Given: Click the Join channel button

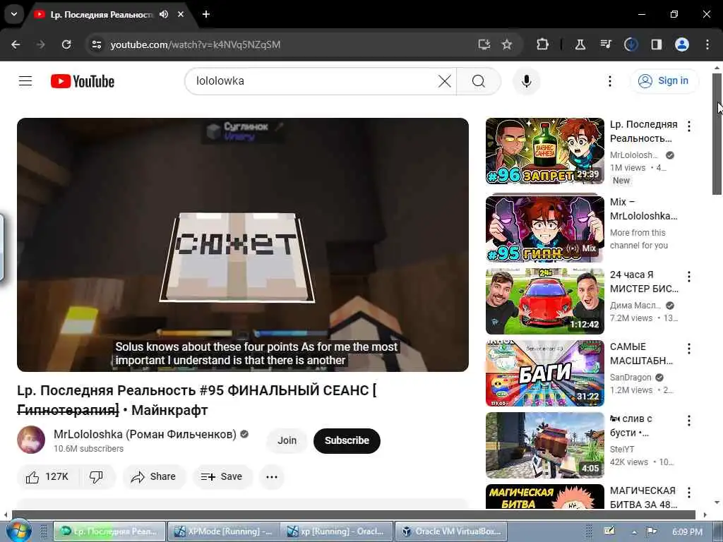Looking at the screenshot, I should [x=287, y=440].
